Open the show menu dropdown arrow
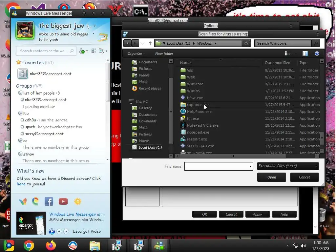336x252 pixels. (107, 51)
